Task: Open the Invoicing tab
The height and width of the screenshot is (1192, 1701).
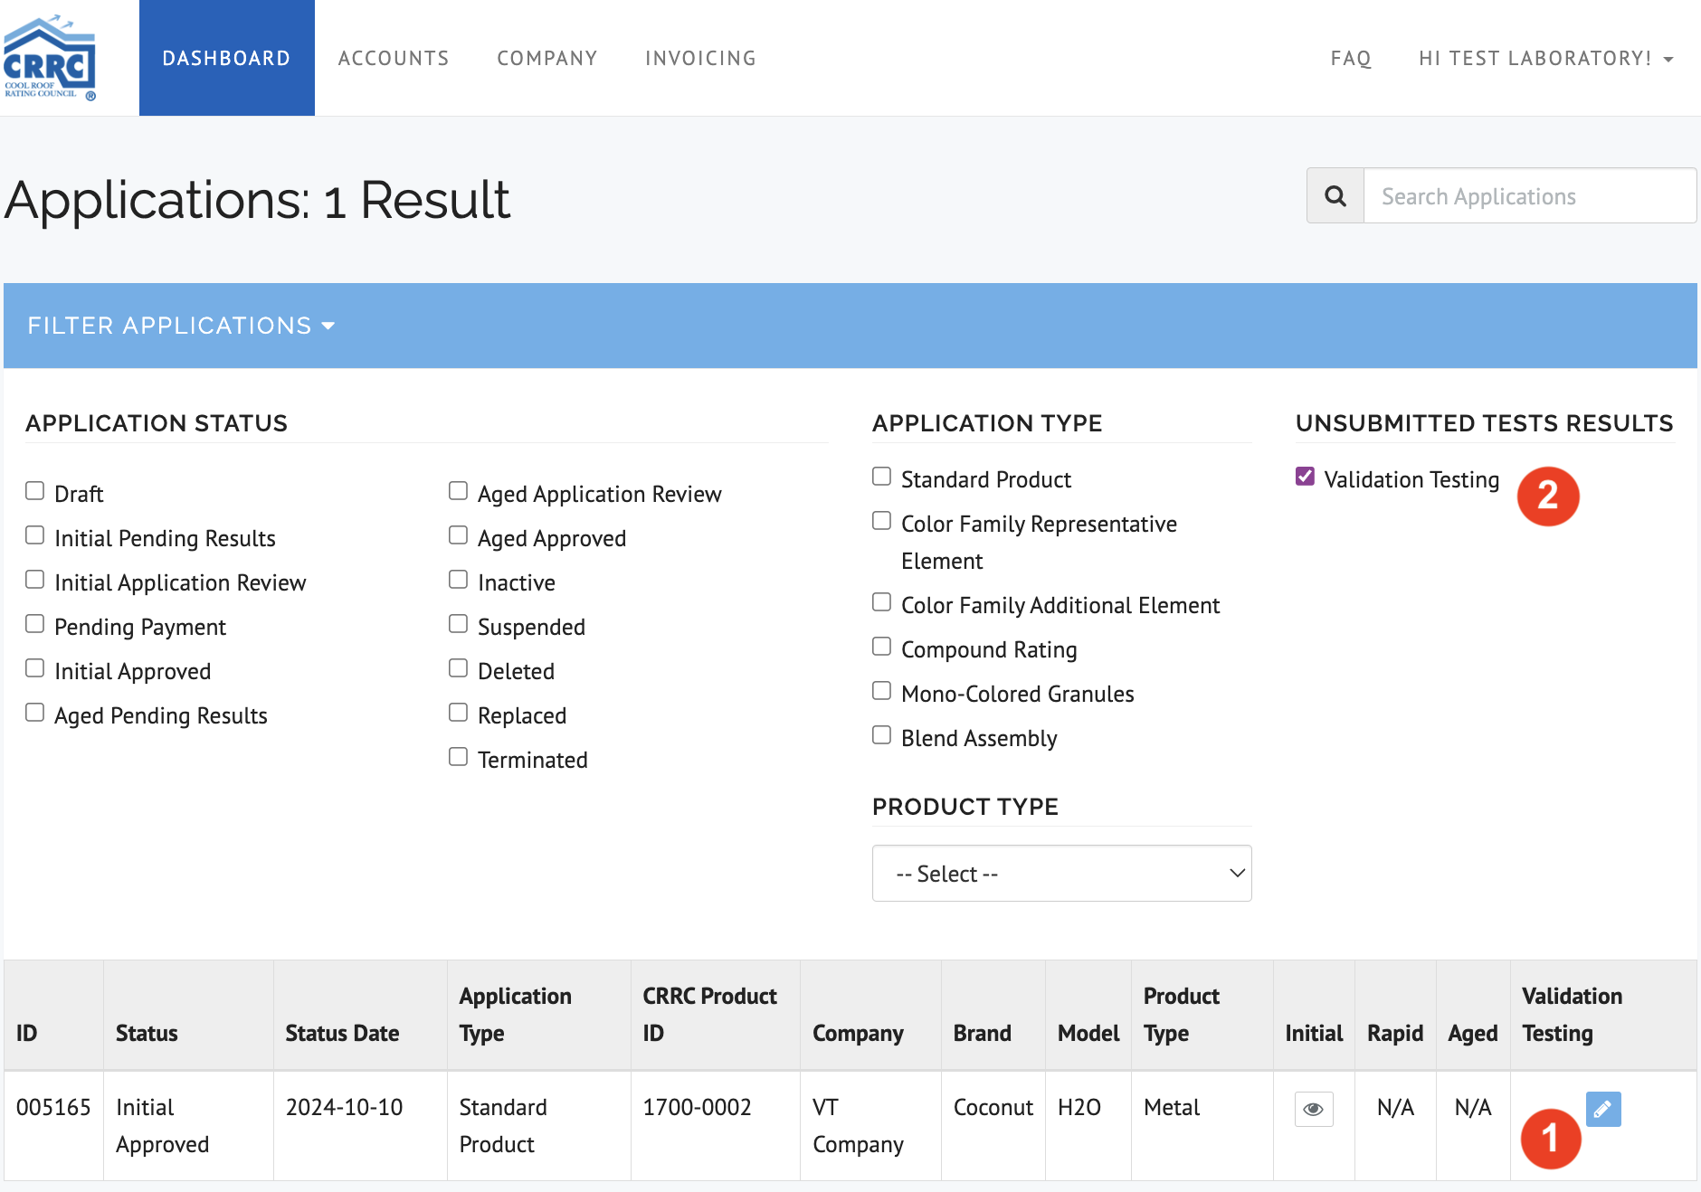Action: coord(700,59)
